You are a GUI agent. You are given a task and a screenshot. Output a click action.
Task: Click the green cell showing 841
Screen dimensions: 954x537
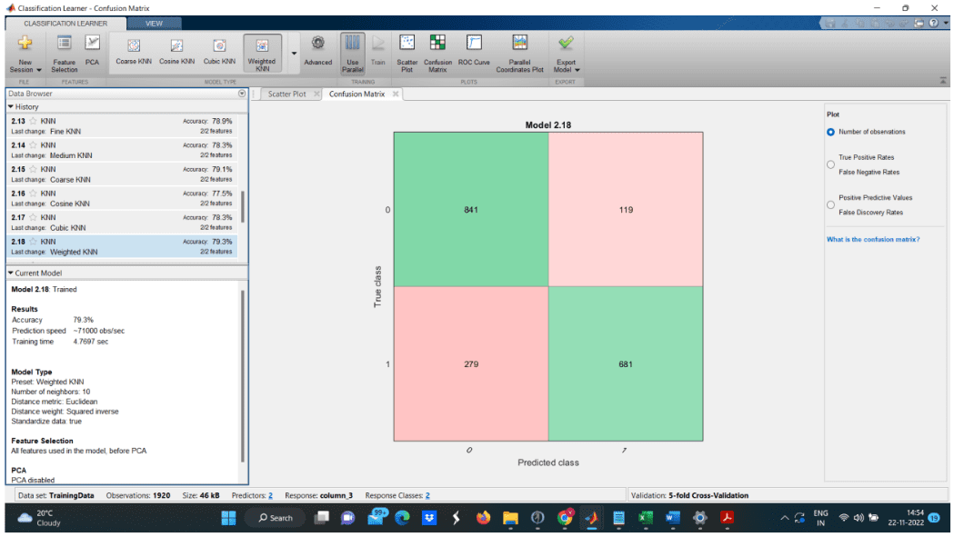coord(471,209)
